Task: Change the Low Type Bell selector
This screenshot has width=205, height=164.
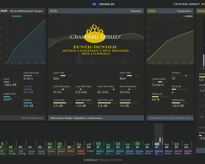Action: (63, 76)
